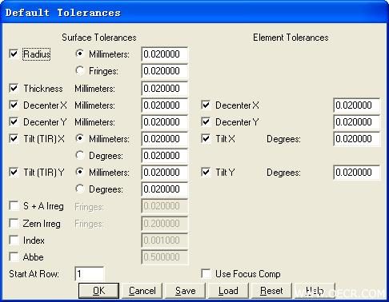Enable the S + A Irreg checkbox
This screenshot has width=389, height=302.
pyautogui.click(x=14, y=206)
